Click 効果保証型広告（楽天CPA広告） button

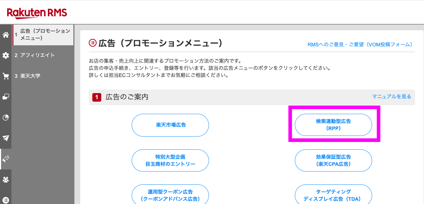coord(333,160)
